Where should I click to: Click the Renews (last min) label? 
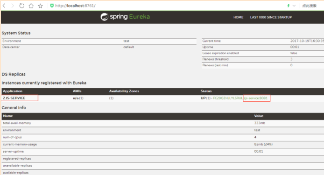[x=215, y=65]
